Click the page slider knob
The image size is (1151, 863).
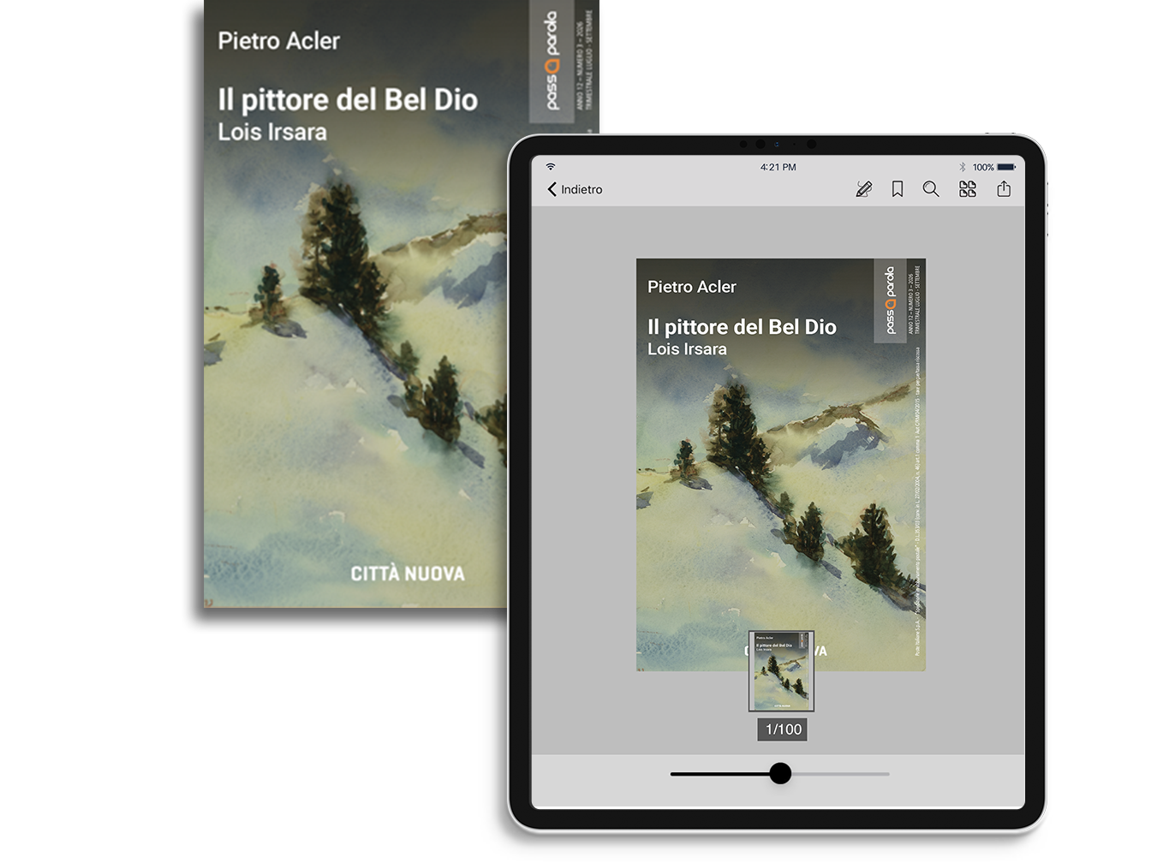point(780,774)
